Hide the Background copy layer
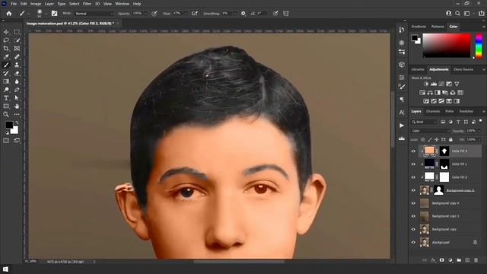Image resolution: width=487 pixels, height=274 pixels. point(413,229)
